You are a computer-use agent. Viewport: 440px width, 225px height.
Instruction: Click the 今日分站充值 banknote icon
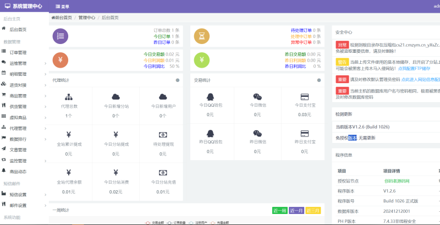(x=163, y=173)
